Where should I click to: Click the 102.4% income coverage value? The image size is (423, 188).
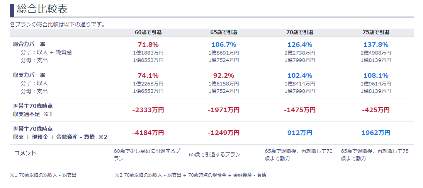(x=300, y=75)
